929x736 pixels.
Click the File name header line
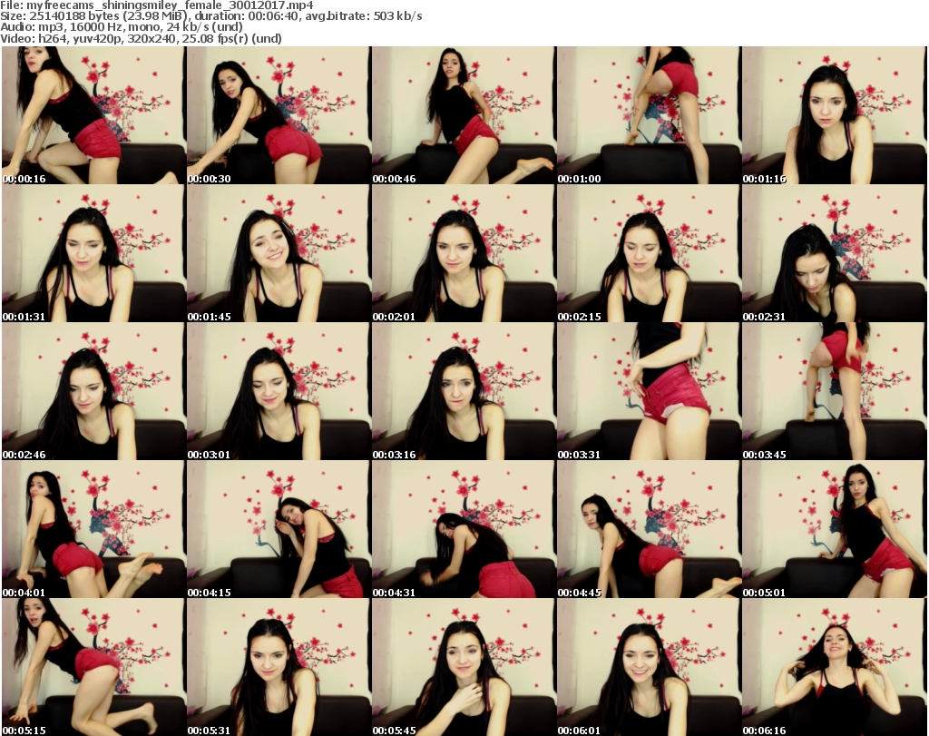[157, 5]
